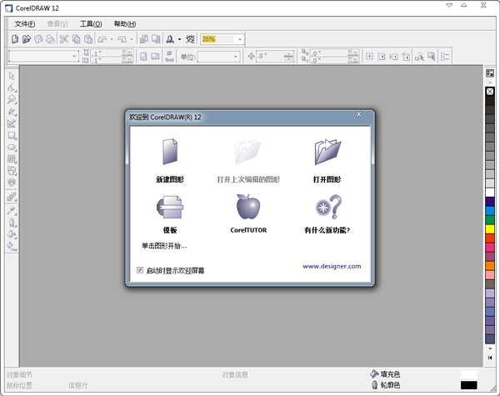Select the Rectangle tool

[x=12, y=135]
